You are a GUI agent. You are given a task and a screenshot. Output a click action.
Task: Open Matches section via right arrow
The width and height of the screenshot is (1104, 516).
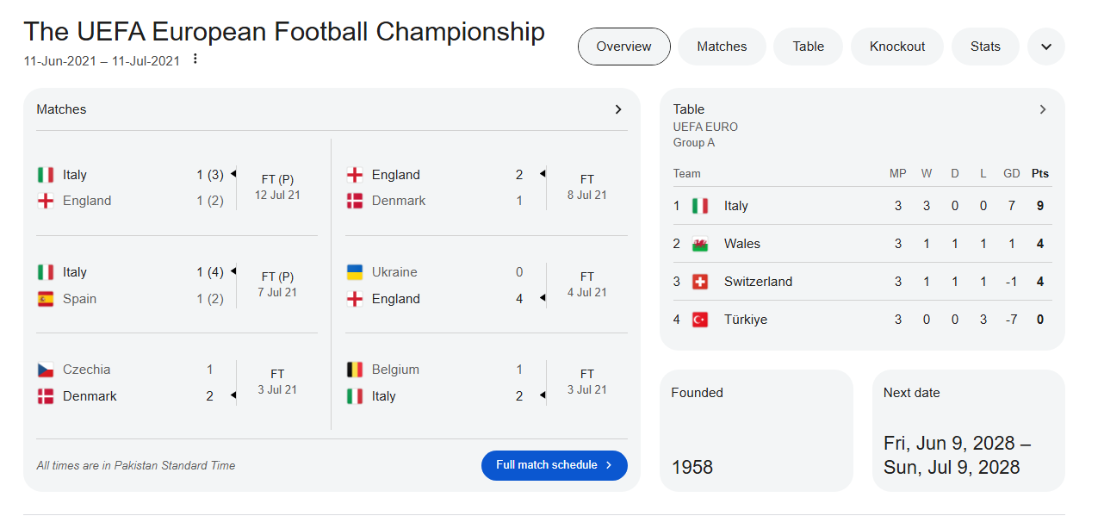click(x=617, y=109)
